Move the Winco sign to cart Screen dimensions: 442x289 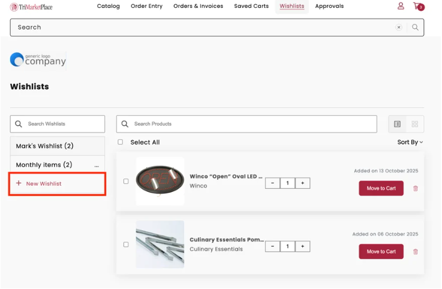(x=381, y=188)
